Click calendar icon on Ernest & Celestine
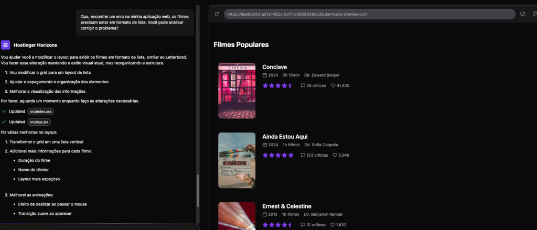Image resolution: width=537 pixels, height=230 pixels. (264, 215)
